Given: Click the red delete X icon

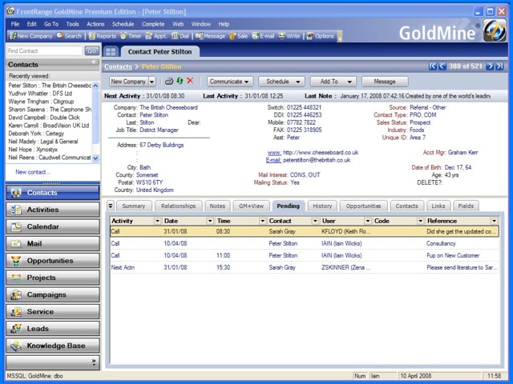Looking at the screenshot, I should coord(190,81).
